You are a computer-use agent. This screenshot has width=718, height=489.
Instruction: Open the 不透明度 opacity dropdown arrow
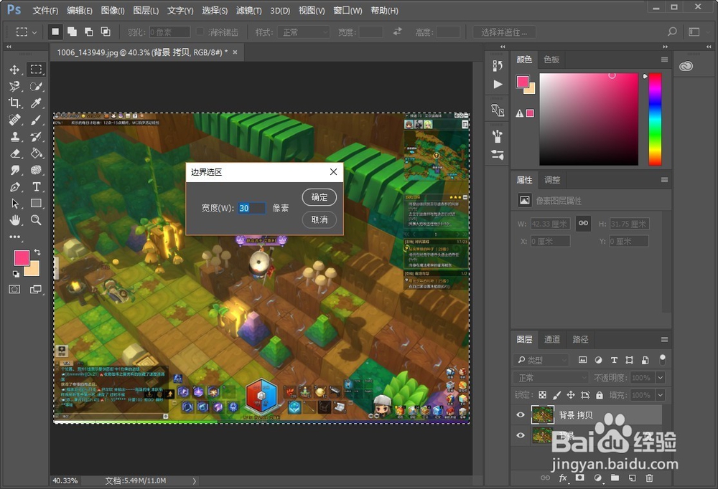(661, 378)
